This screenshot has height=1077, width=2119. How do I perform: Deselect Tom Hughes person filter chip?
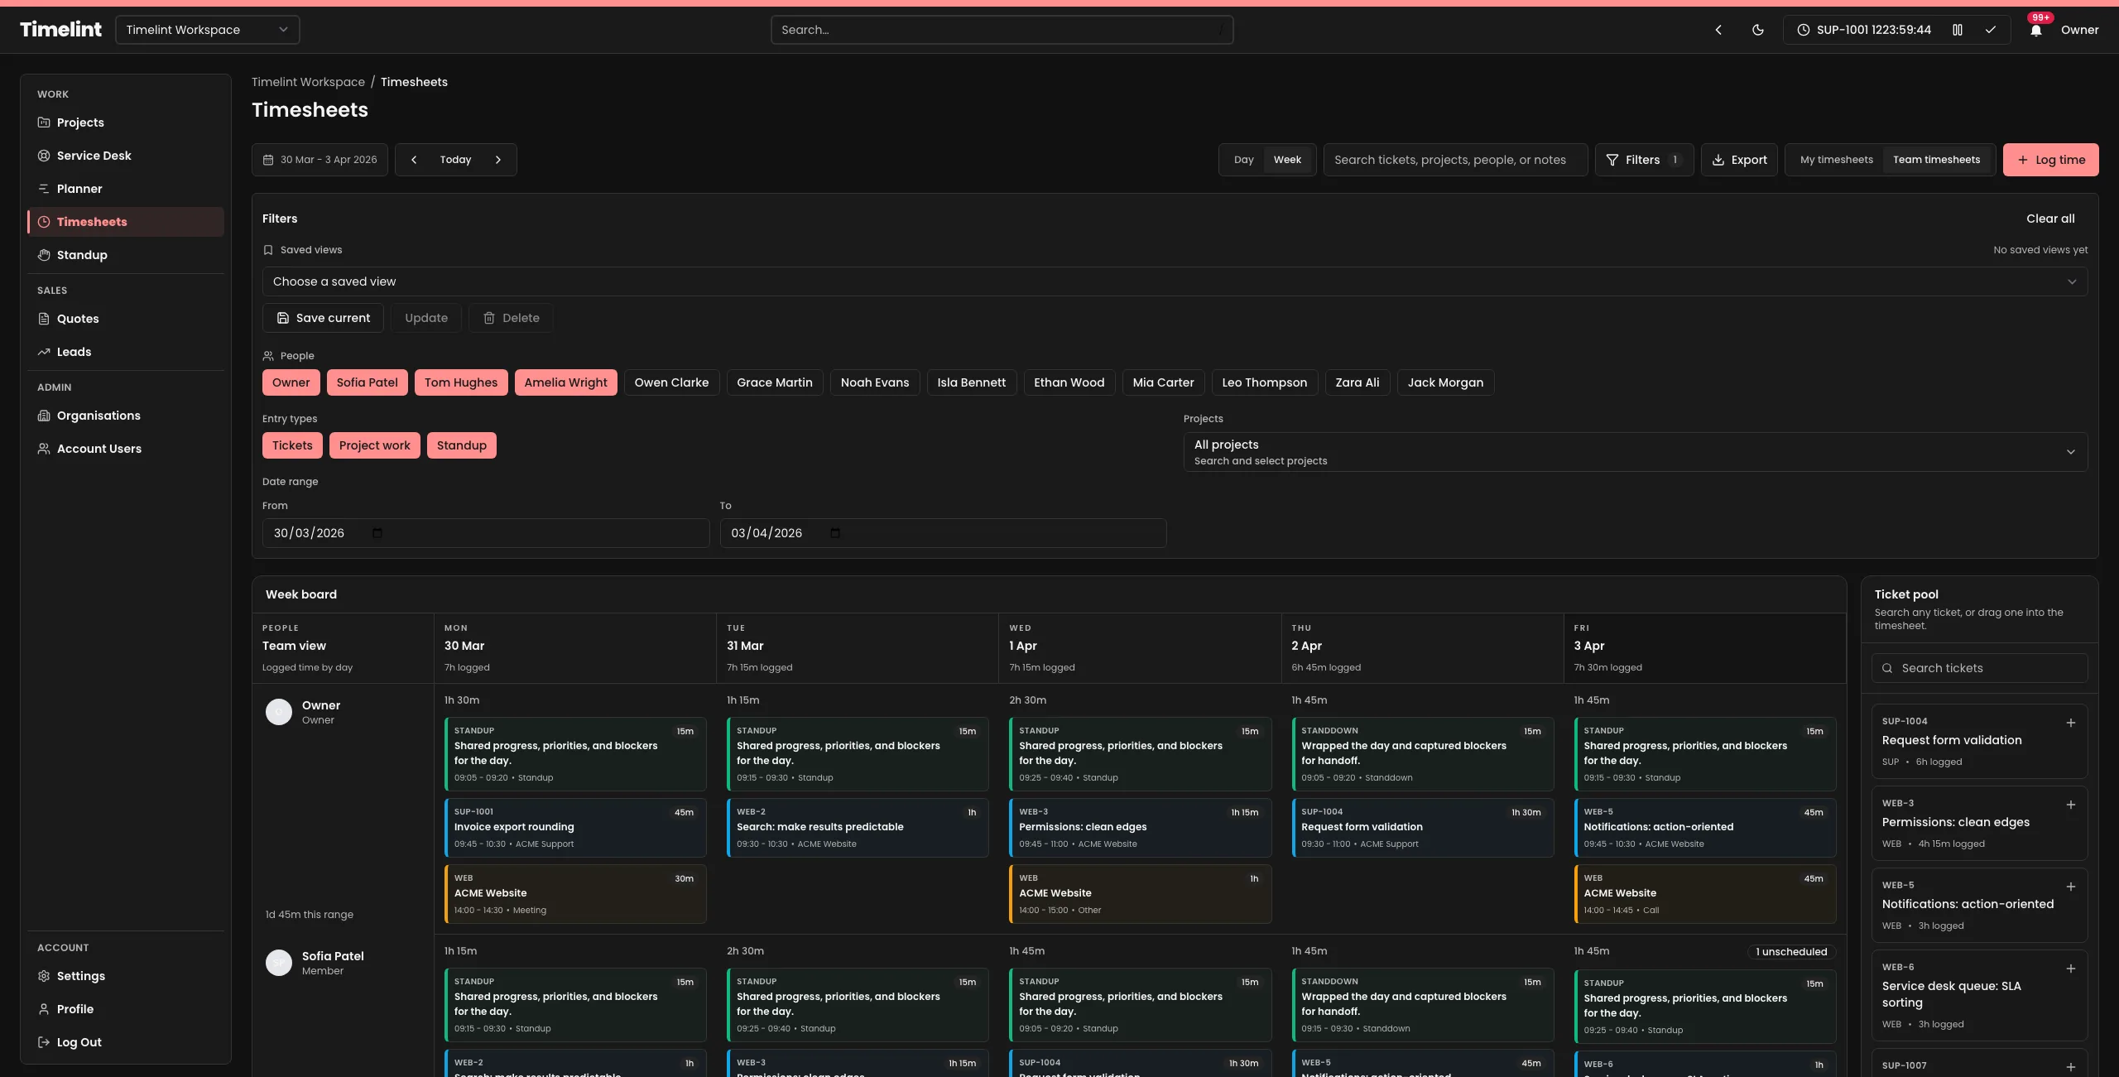point(461,382)
